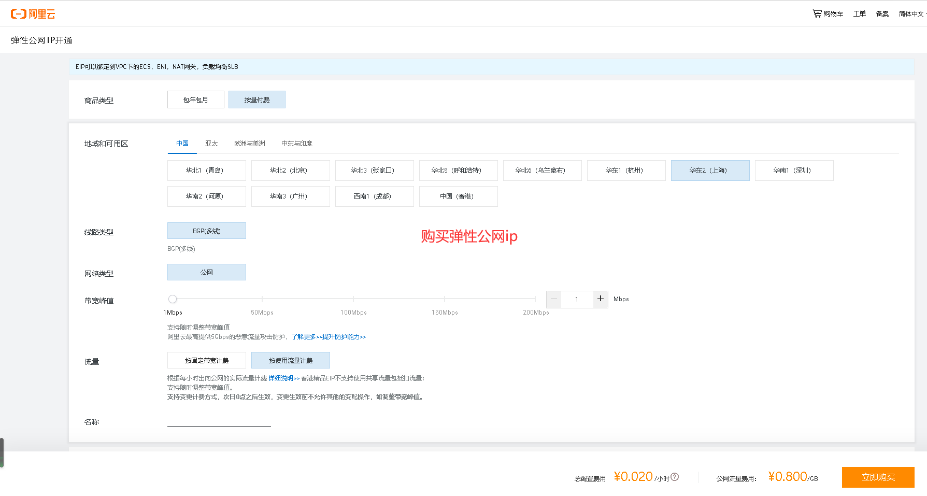Open the 简体中文 language dropdown

click(x=912, y=13)
